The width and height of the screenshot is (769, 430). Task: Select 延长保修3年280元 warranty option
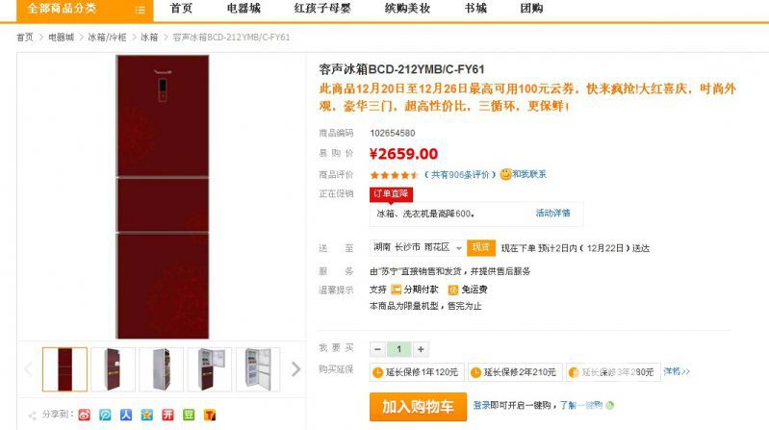(612, 372)
